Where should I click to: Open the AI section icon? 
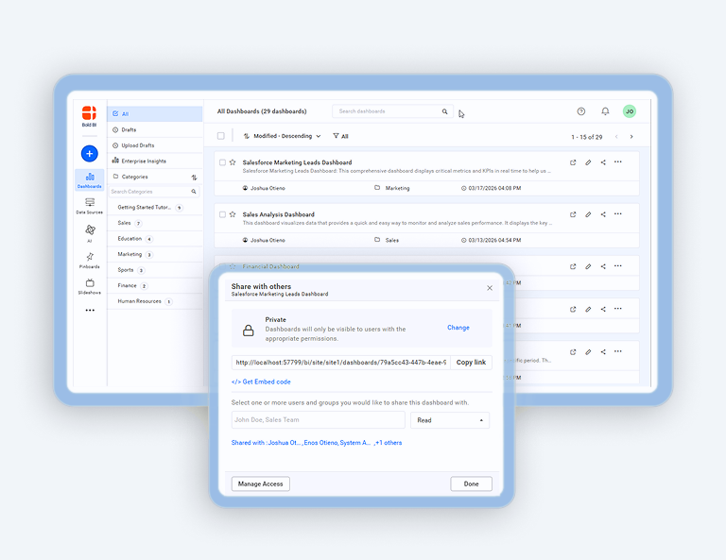point(90,229)
